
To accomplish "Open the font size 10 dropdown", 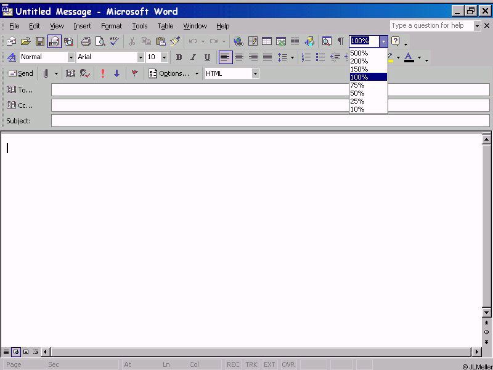I will pyautogui.click(x=164, y=57).
